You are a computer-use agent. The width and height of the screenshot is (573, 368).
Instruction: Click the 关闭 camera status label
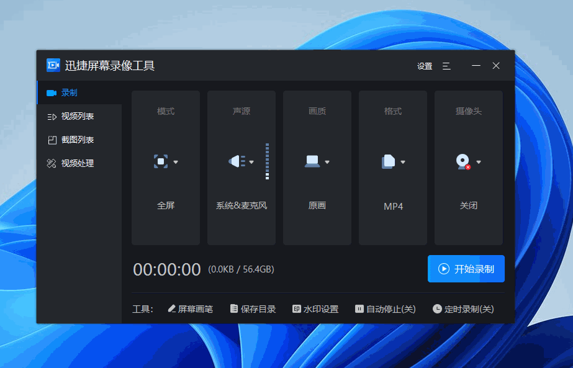tap(469, 205)
